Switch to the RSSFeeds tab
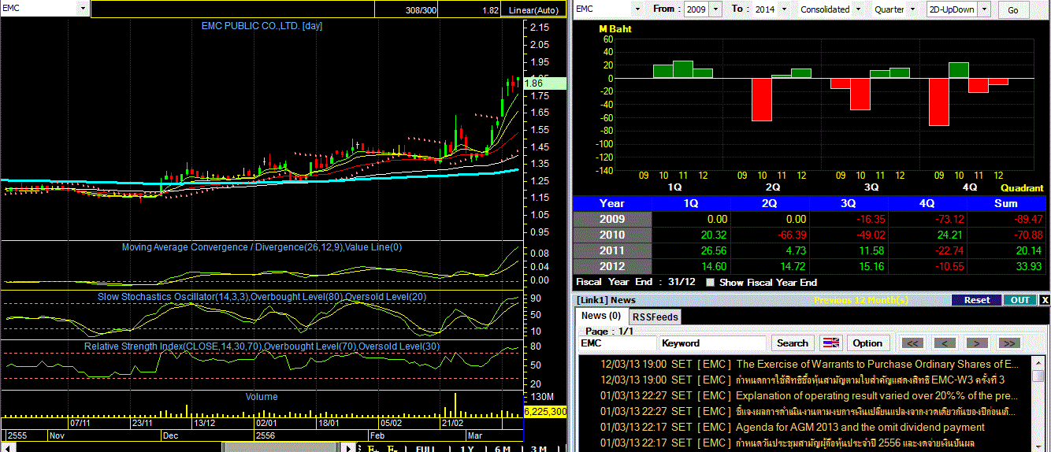Image resolution: width=1051 pixels, height=452 pixels. pos(655,317)
